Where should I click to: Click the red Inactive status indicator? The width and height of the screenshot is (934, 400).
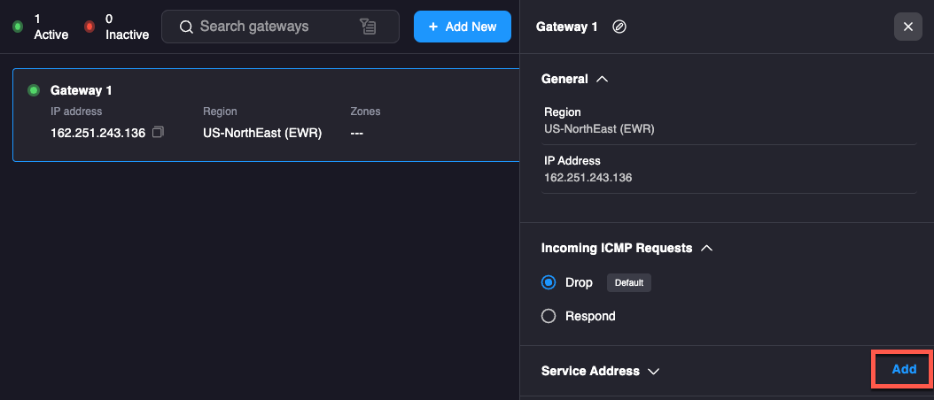pos(90,27)
